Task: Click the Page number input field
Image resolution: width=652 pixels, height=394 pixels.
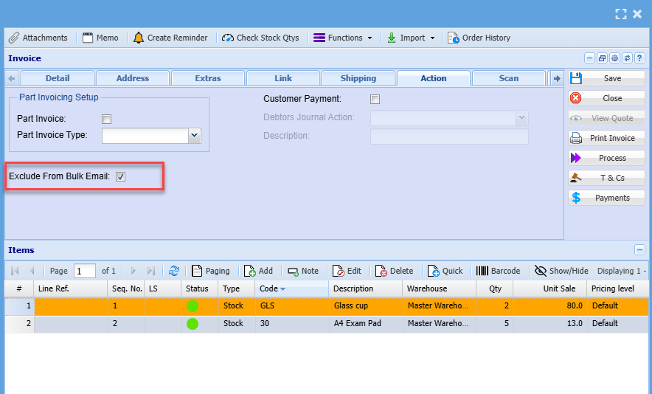Action: tap(85, 271)
